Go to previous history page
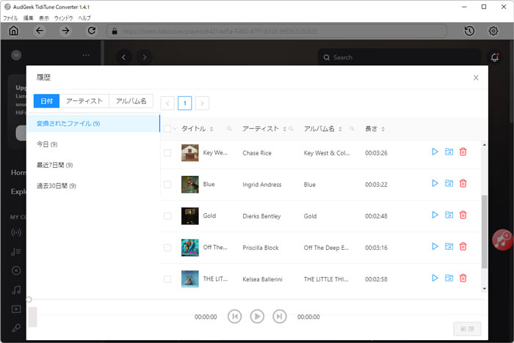The width and height of the screenshot is (514, 343). coord(167,103)
